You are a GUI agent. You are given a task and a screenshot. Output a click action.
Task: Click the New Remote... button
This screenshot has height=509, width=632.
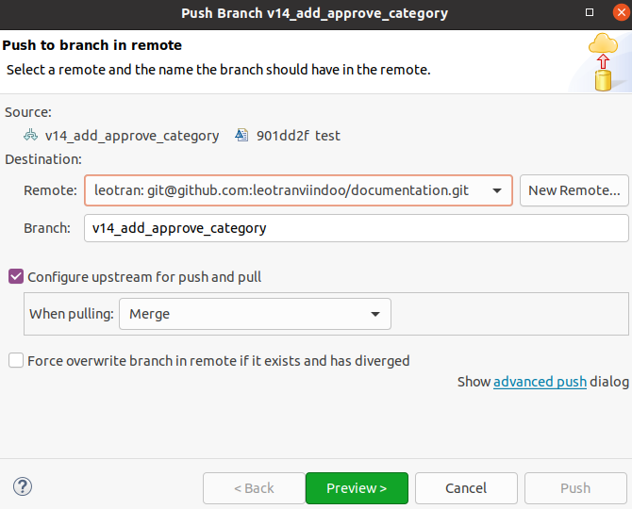pyautogui.click(x=574, y=190)
